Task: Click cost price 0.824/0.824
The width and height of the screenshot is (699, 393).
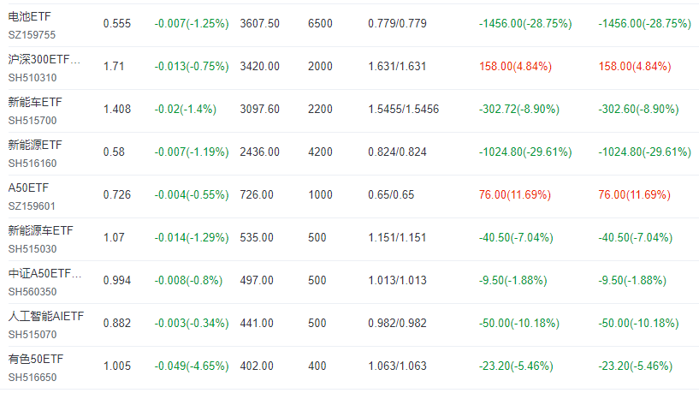Action: pyautogui.click(x=397, y=152)
